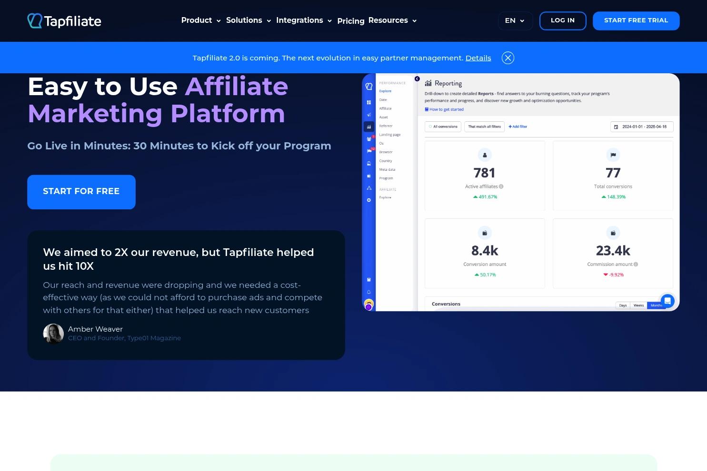
Task: Expand the Solutions dropdown menu
Action: tap(248, 20)
